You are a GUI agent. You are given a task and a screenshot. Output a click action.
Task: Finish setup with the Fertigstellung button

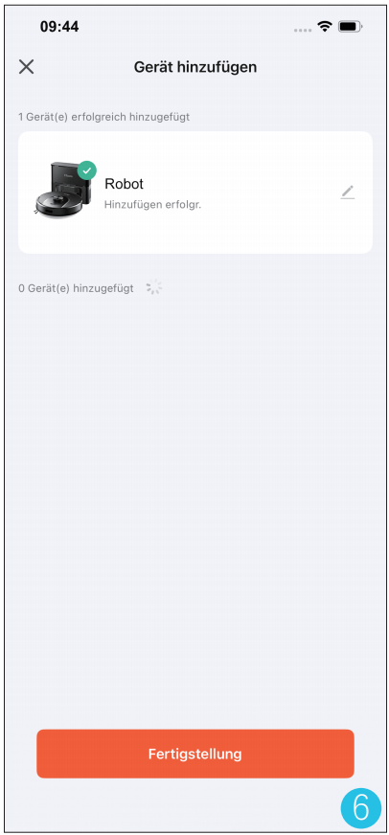(195, 754)
